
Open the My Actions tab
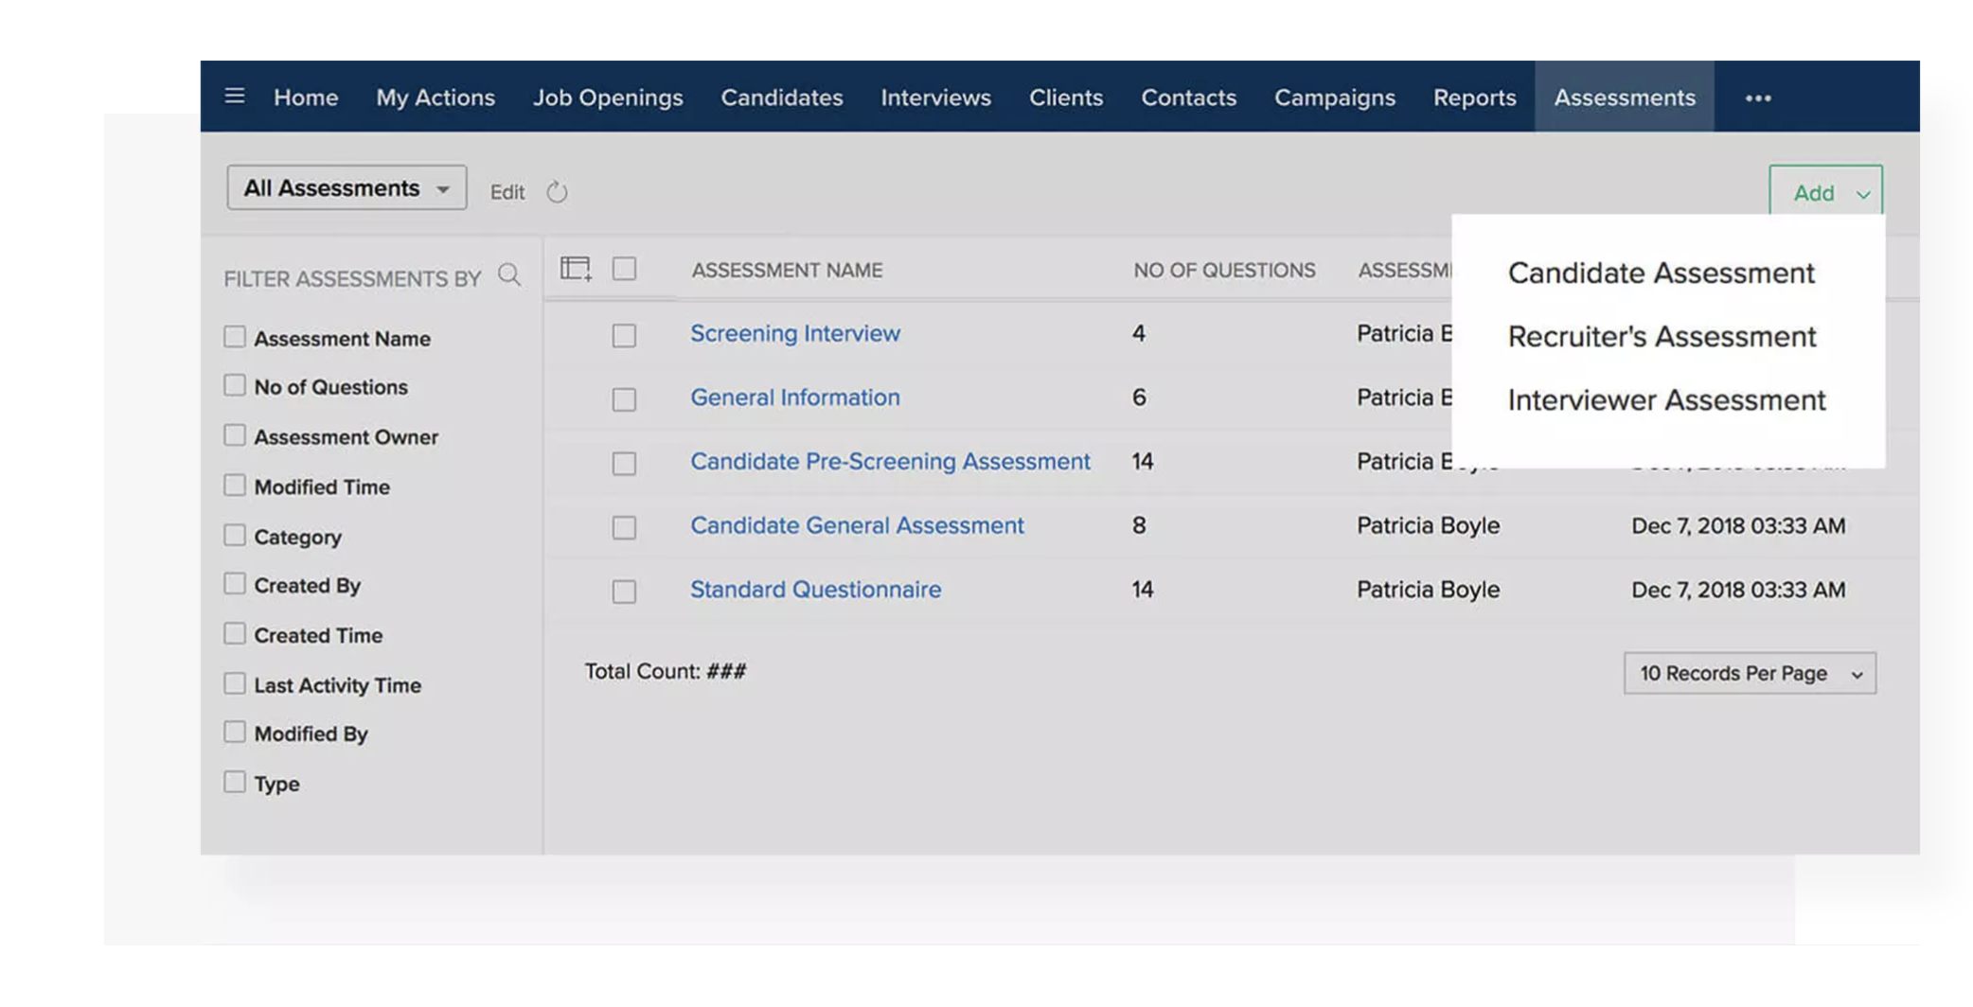pos(435,97)
